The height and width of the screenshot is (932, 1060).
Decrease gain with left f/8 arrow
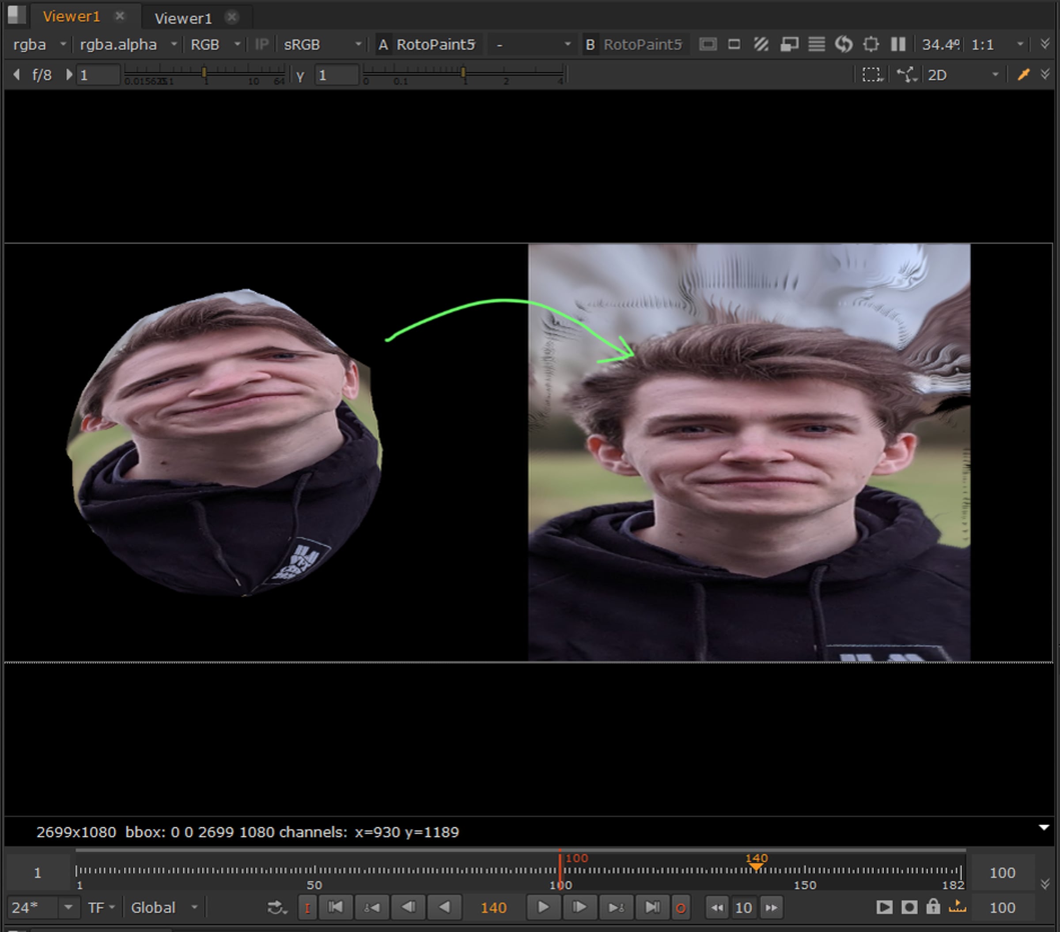17,75
